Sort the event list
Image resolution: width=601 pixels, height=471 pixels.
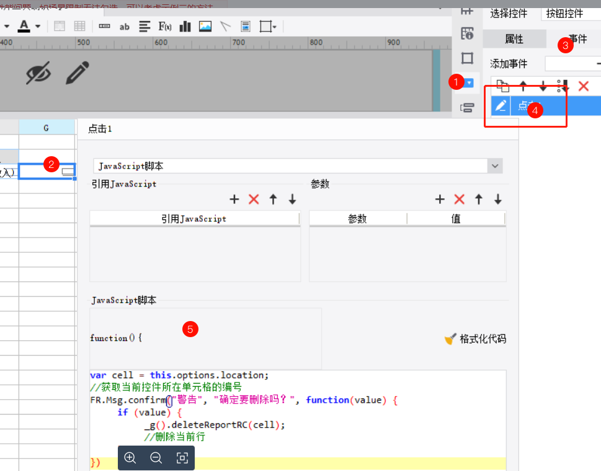[x=563, y=86]
